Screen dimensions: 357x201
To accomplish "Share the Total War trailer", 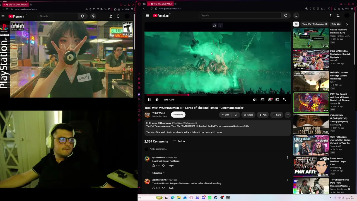I will coord(248,115).
